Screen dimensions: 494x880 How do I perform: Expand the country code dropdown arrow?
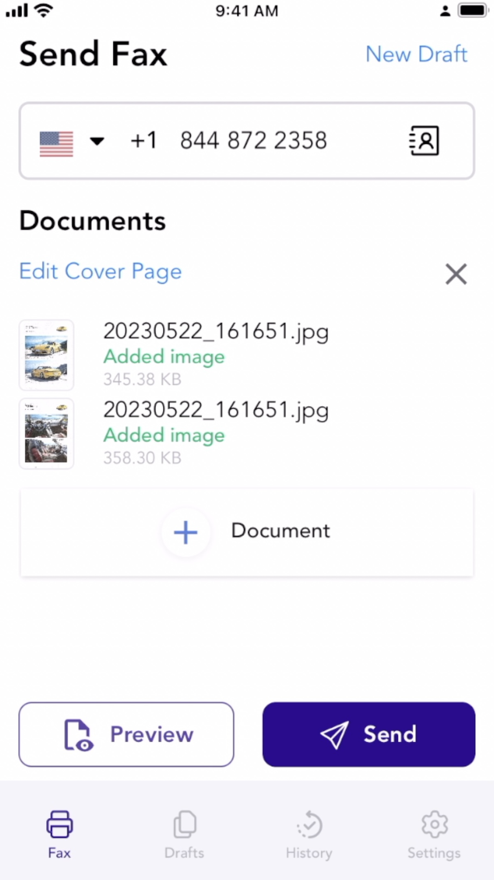click(97, 141)
